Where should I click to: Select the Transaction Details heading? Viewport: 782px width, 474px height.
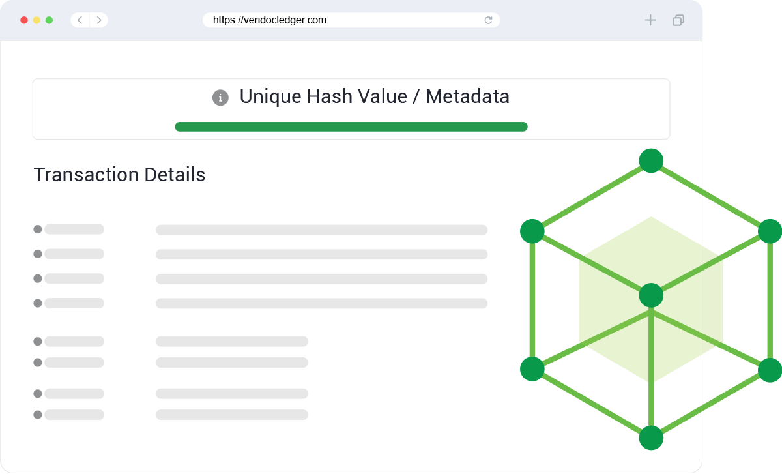click(x=119, y=175)
